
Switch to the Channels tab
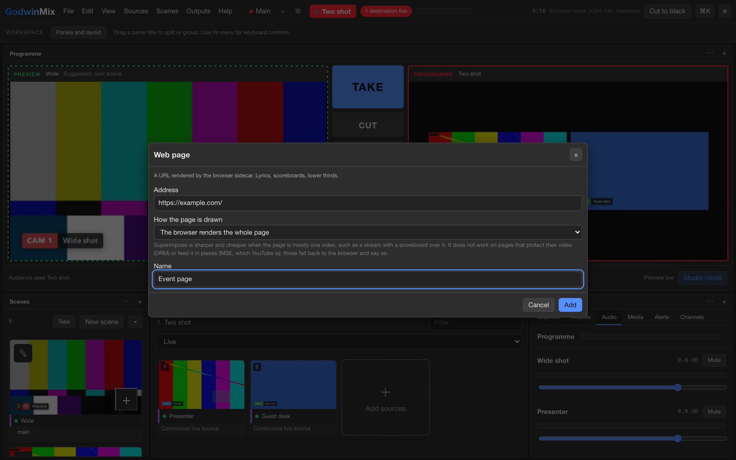[x=692, y=317]
